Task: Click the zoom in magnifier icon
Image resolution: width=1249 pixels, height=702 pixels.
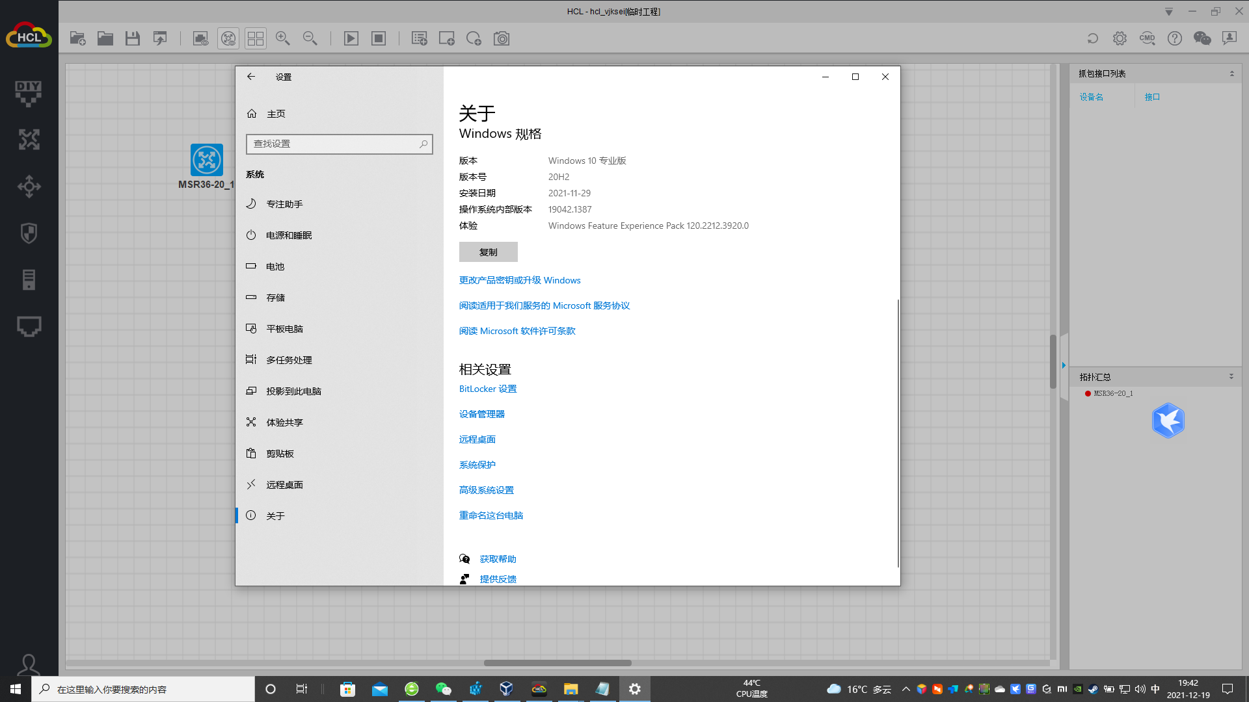Action: 282,38
